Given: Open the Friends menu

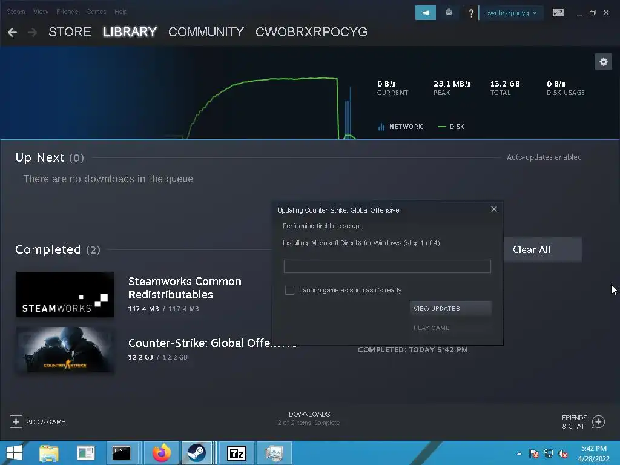Looking at the screenshot, I should [x=67, y=12].
